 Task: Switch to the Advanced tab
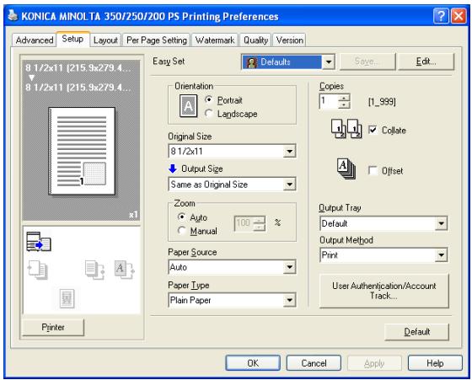point(35,40)
